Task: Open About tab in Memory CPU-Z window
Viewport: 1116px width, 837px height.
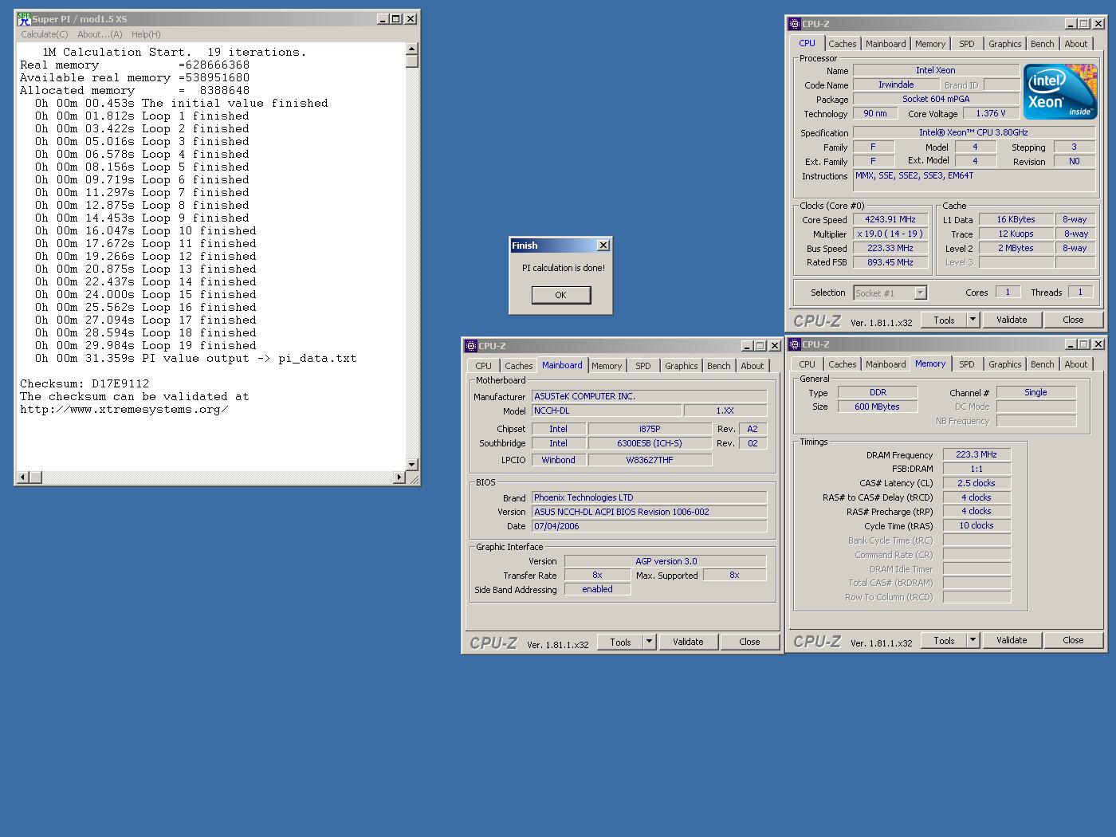Action: (x=1076, y=364)
